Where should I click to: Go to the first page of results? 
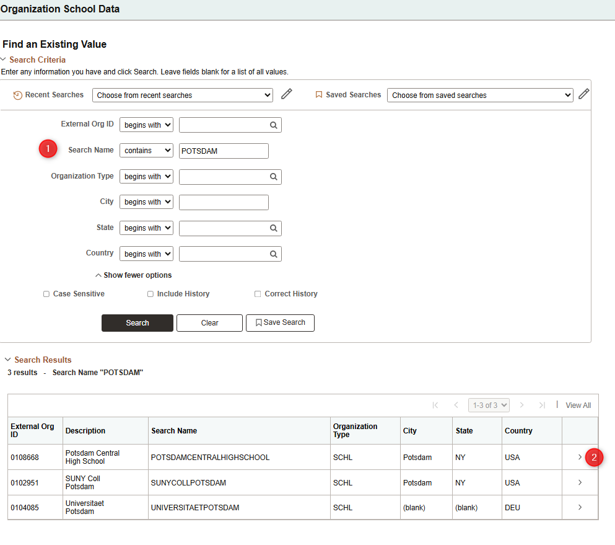(x=435, y=405)
